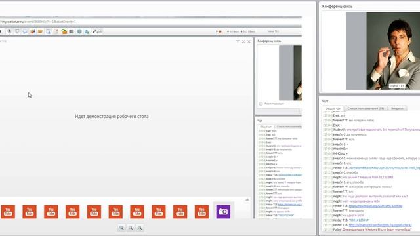The height and width of the screenshot is (236, 420).
Task: Click the Vektor T13 user name in the toolbar
Action: tap(273, 31)
